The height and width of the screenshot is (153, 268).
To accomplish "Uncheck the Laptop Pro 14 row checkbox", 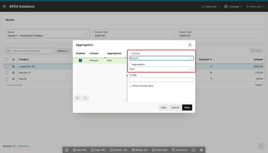I will coord(7,66).
